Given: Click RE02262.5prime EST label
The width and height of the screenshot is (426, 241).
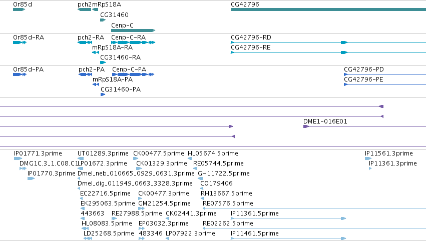Looking at the screenshot, I should (x=228, y=223).
